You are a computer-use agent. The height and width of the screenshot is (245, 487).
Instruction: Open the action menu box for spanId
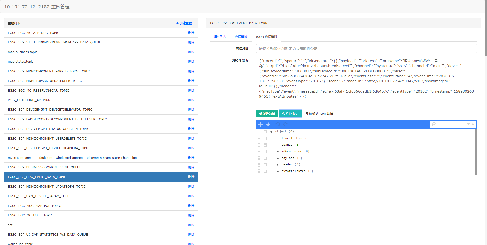point(265,145)
